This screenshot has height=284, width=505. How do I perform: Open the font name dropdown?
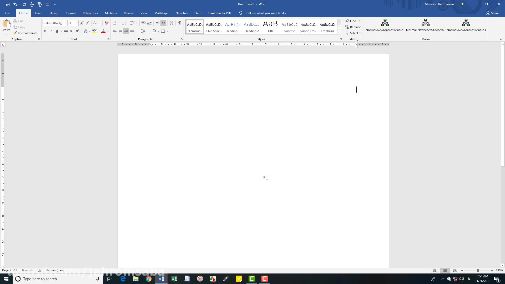[x=65, y=23]
